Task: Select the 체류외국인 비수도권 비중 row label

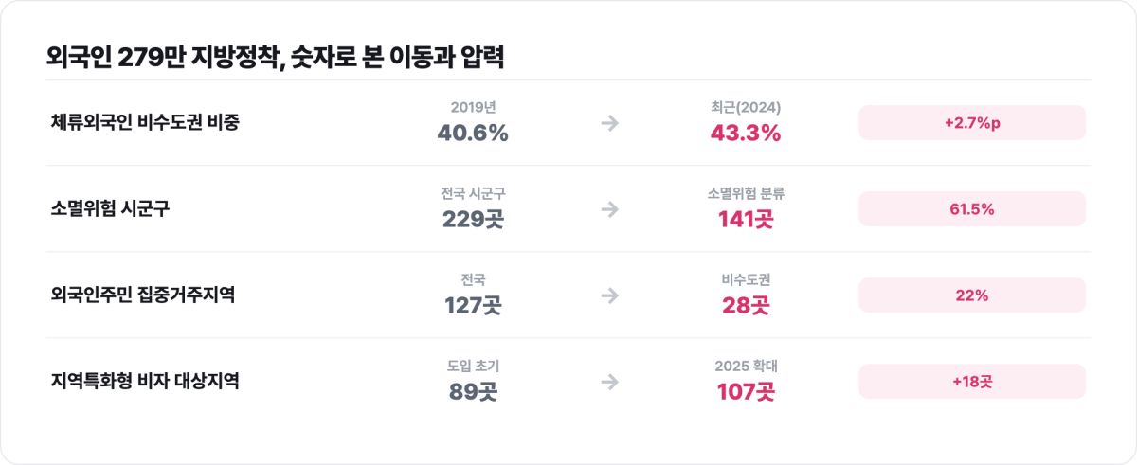Action: click(145, 123)
